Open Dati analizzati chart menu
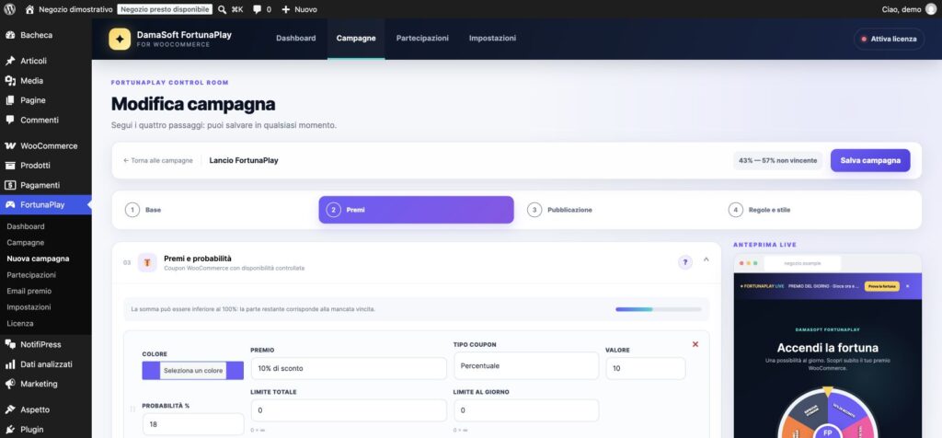 pyautogui.click(x=46, y=364)
